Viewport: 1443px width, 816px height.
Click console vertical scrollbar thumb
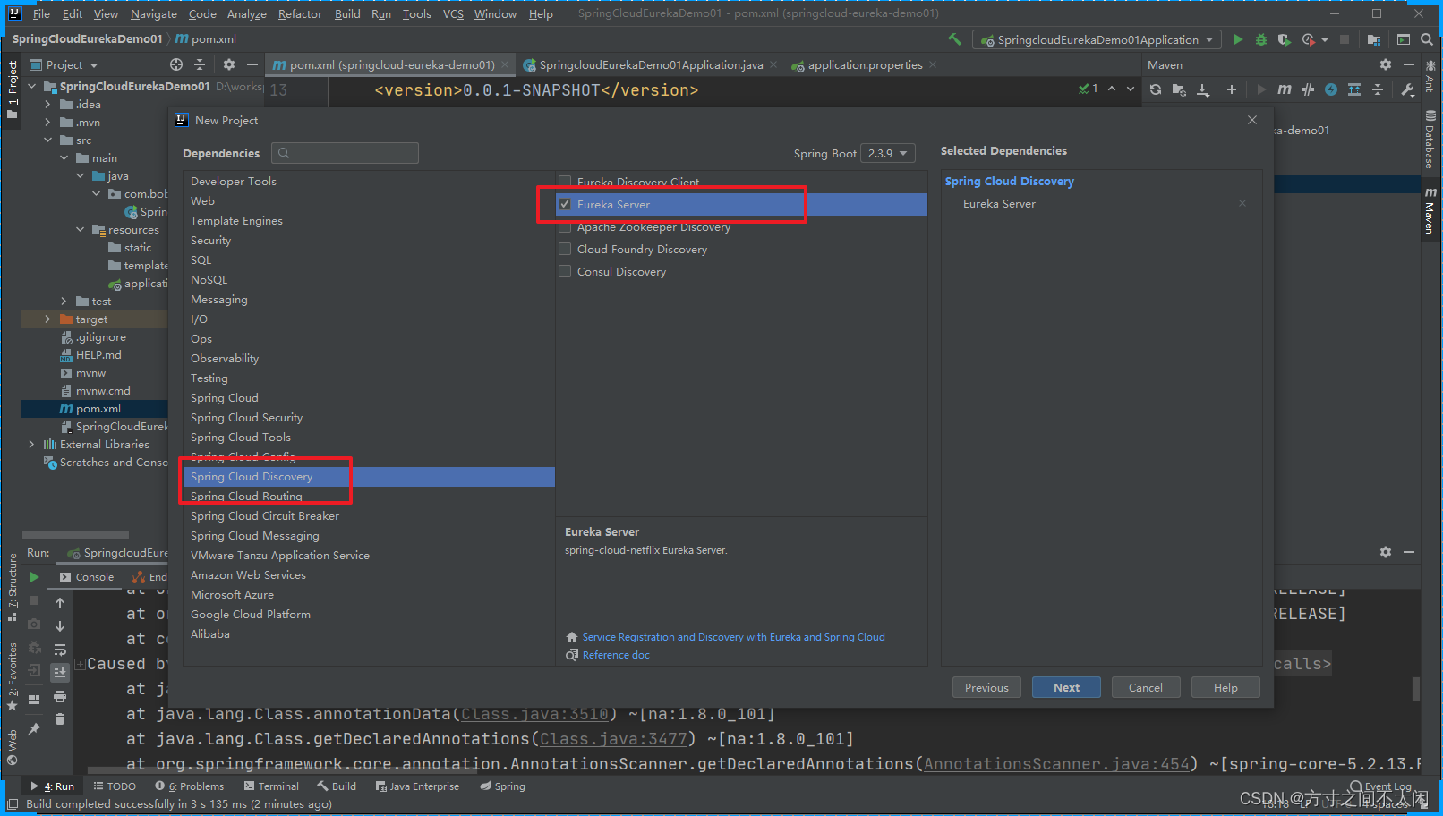(x=1416, y=688)
